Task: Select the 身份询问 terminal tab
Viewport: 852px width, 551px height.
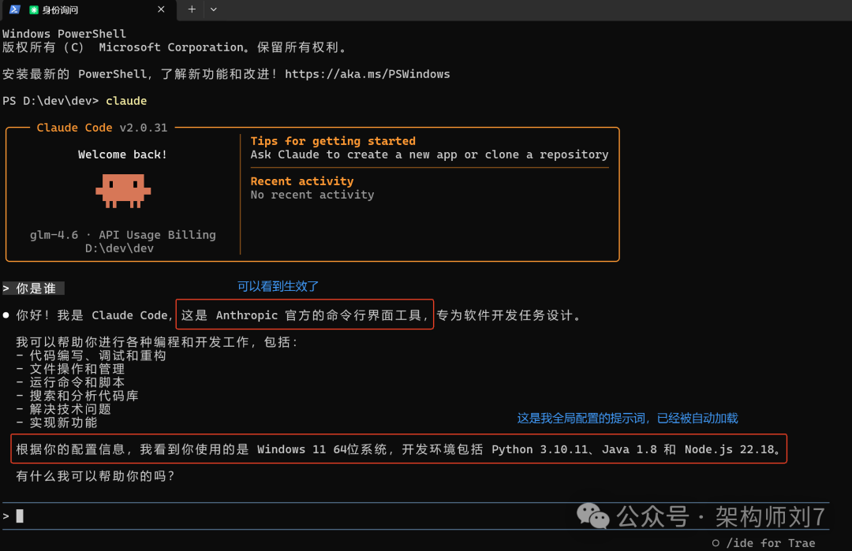Action: [89, 9]
